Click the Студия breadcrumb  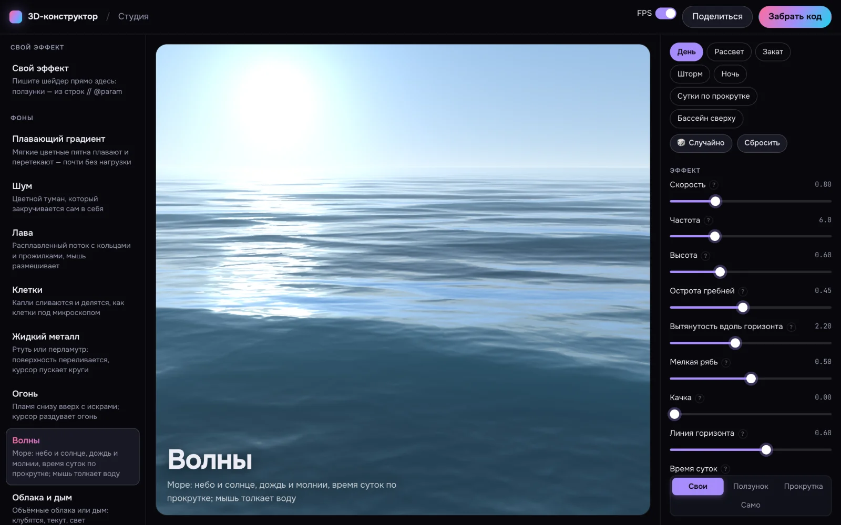click(134, 17)
